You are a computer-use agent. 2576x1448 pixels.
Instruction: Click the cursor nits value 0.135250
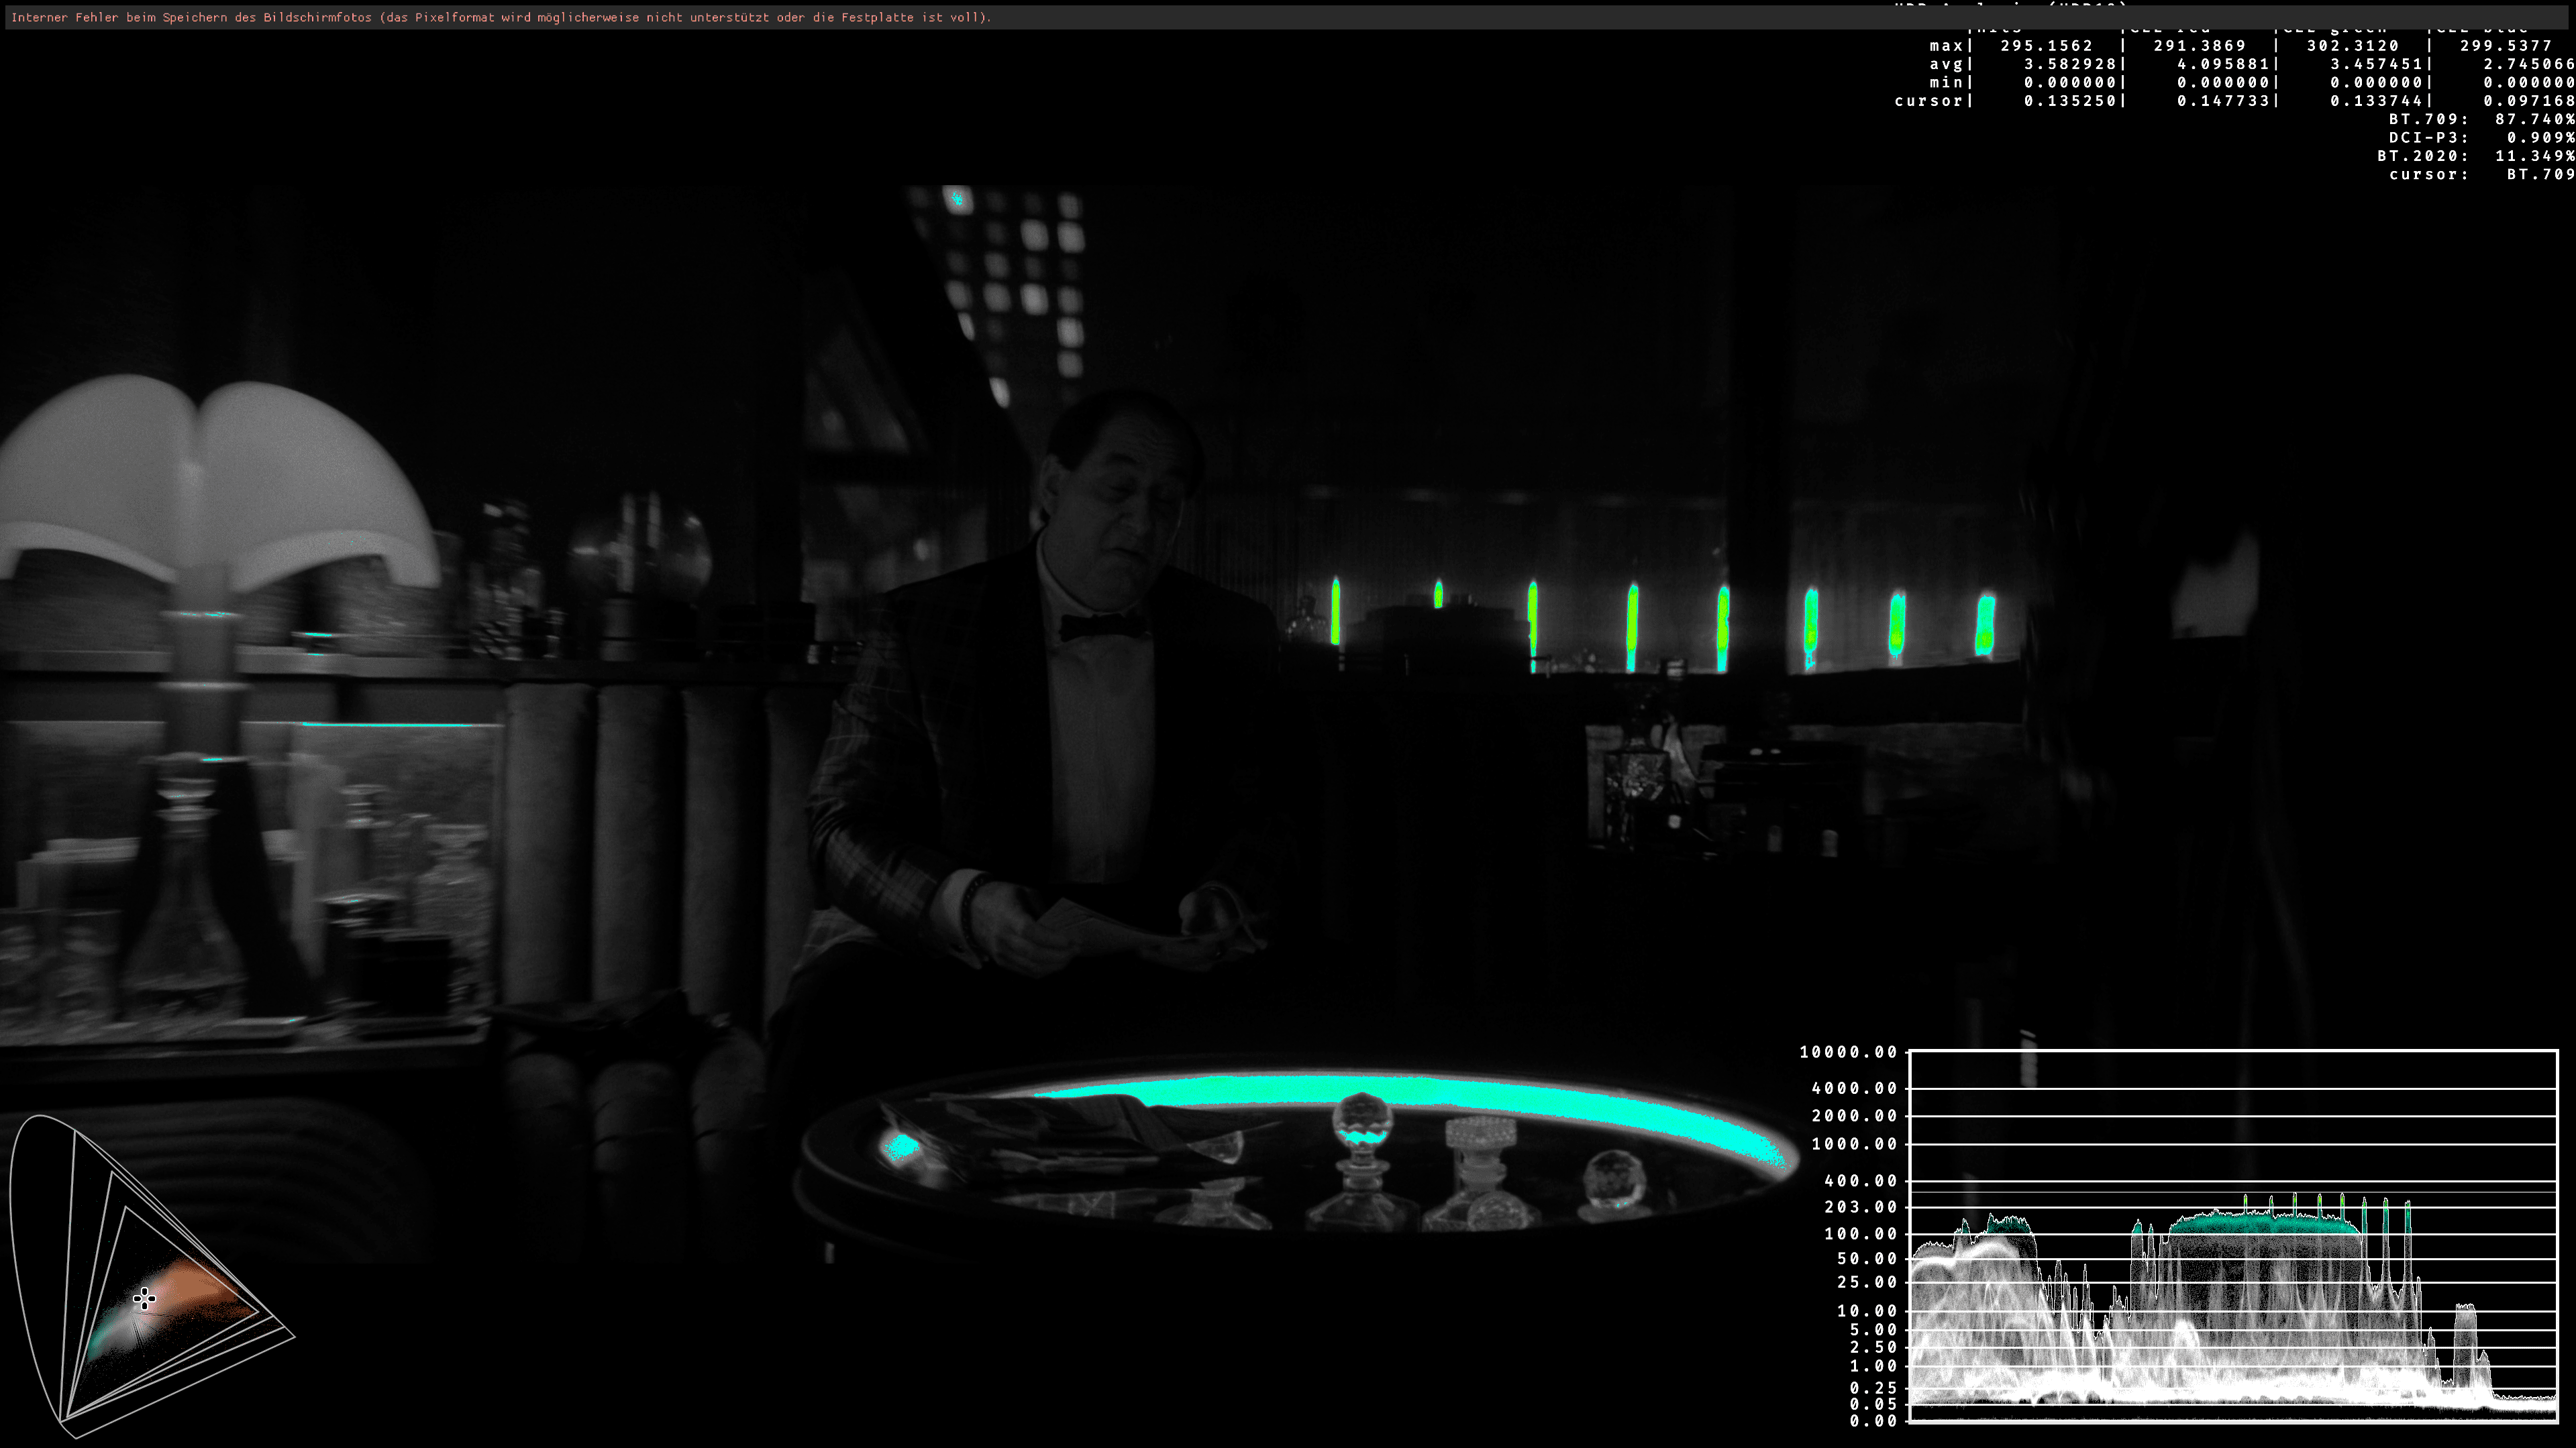click(2069, 101)
